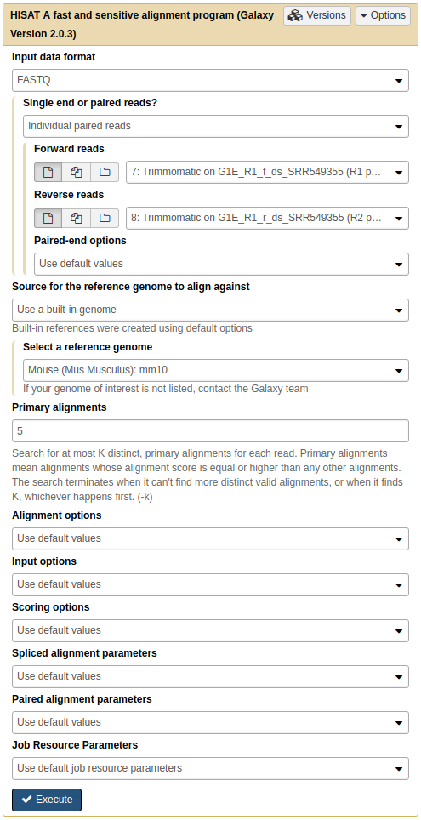Choose multiple datasets icon for Forward reads
The width and height of the screenshot is (421, 820).
(77, 172)
